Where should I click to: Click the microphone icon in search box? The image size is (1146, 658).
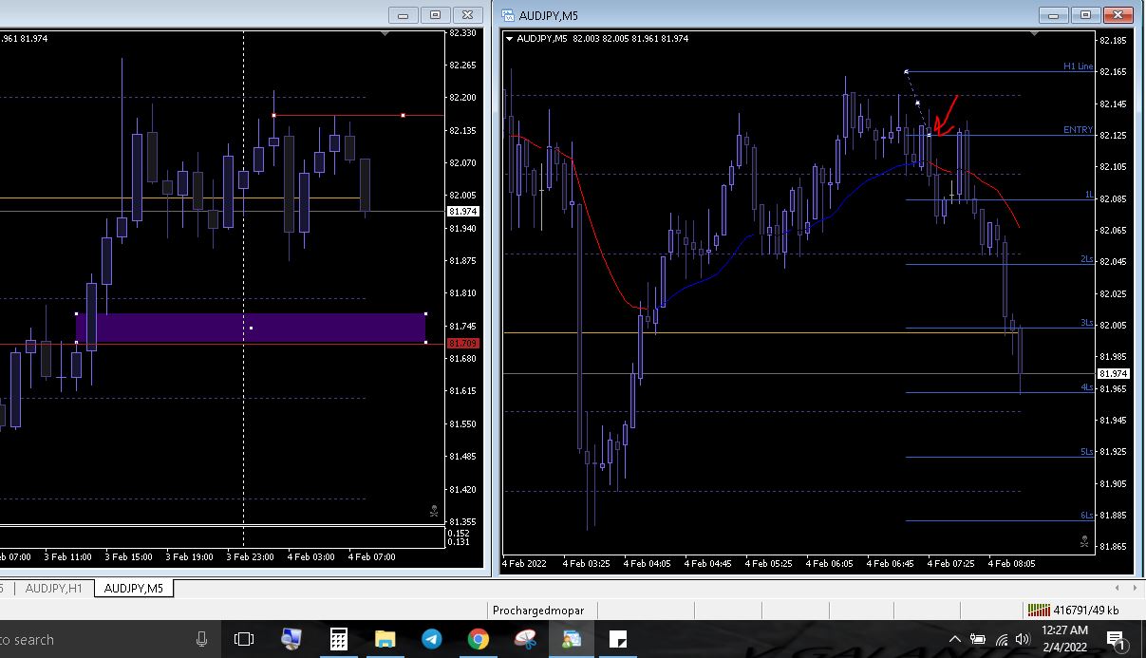coord(202,639)
